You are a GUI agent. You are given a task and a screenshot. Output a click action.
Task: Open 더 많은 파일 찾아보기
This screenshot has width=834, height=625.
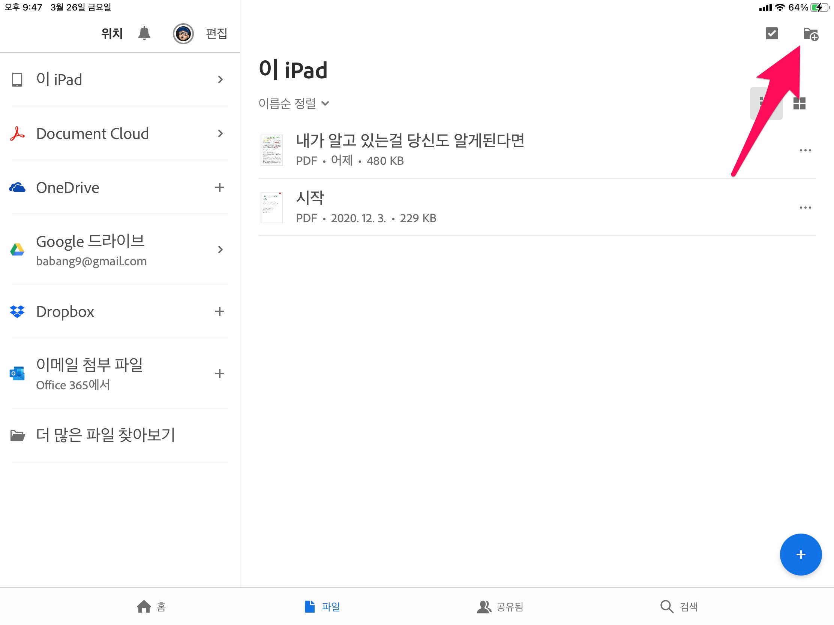coord(106,435)
